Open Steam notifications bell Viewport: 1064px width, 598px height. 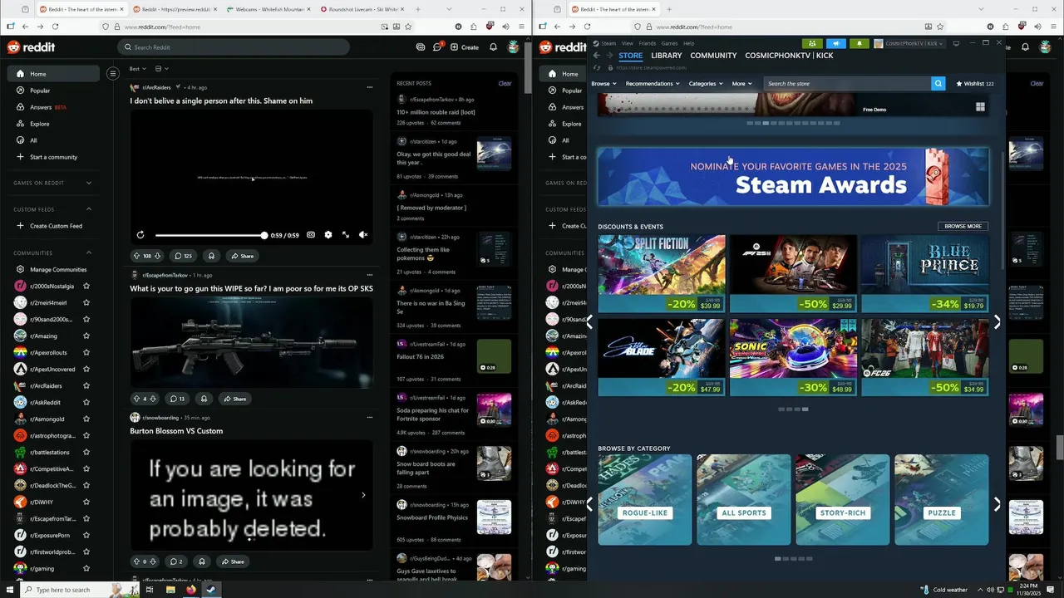[x=860, y=44]
